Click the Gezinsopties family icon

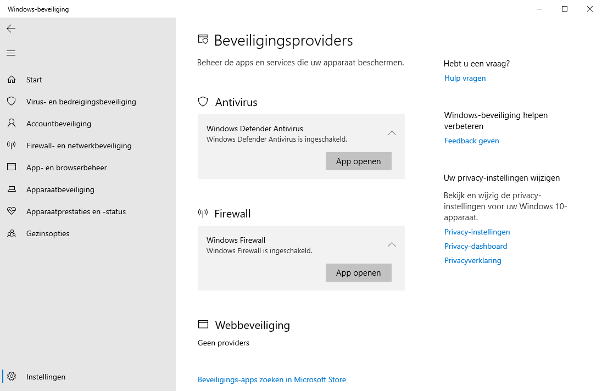pos(12,233)
